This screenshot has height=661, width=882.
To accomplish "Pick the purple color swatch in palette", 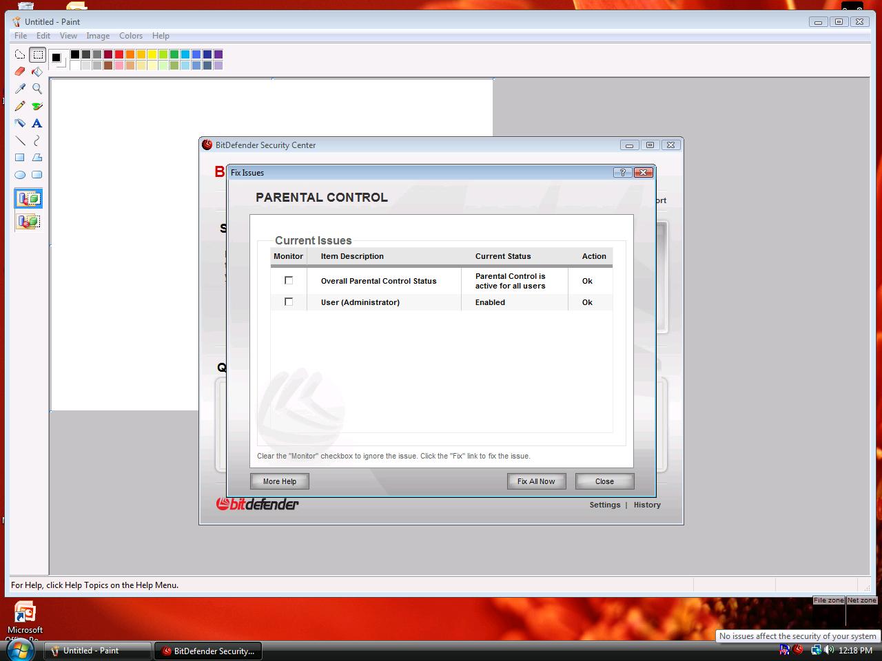I will (x=218, y=54).
